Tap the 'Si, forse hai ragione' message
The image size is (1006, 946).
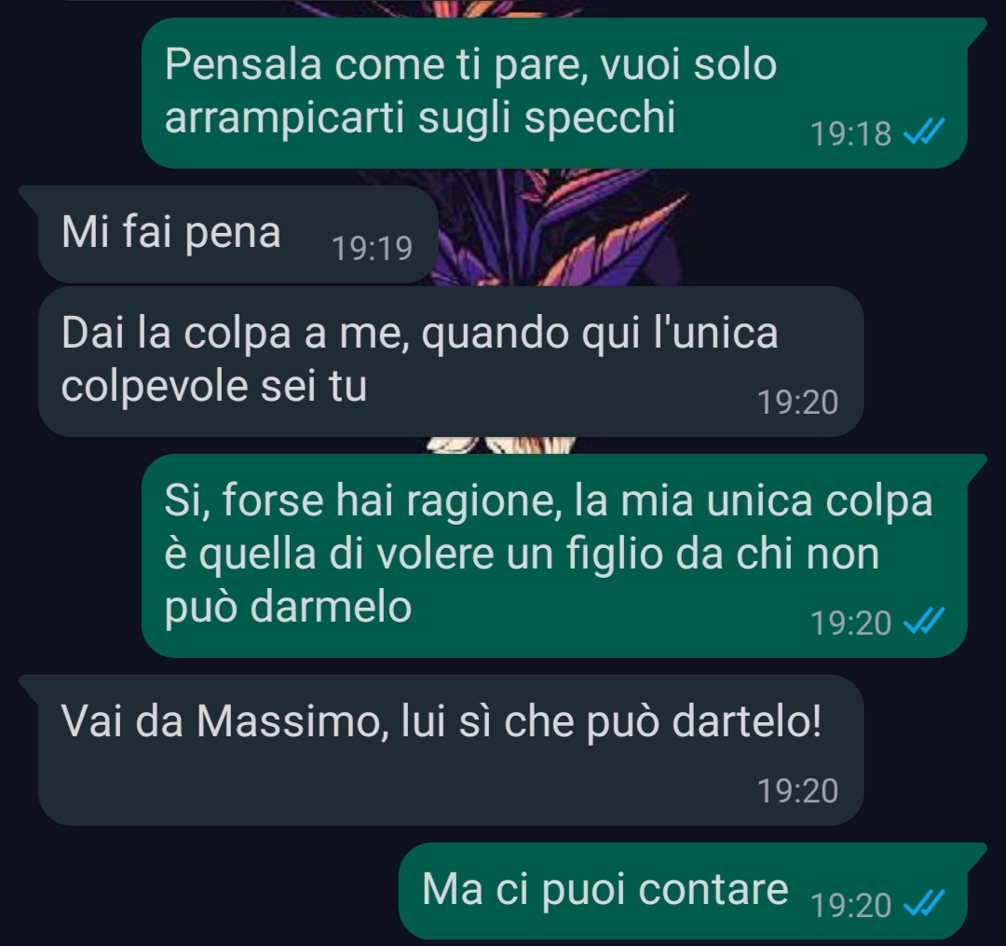564,555
